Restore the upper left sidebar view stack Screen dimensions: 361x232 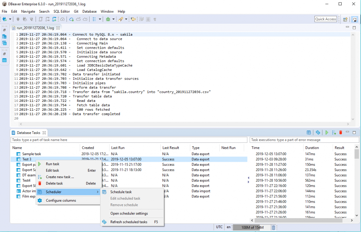pos(4,30)
